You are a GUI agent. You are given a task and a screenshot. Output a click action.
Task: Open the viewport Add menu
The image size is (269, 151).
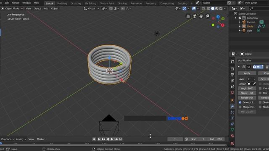point(46,8)
